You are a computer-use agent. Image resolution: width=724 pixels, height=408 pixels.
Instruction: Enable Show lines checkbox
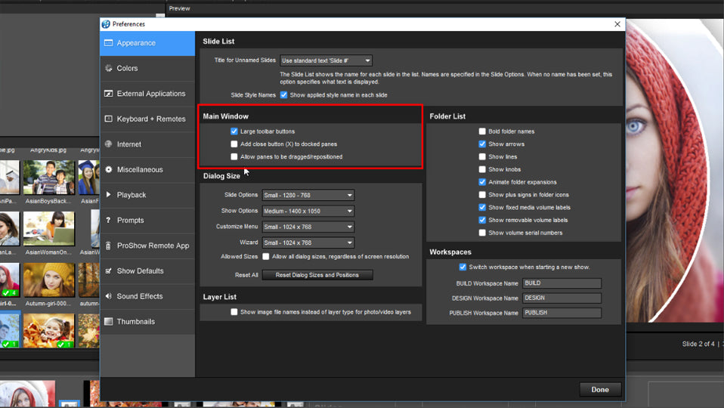point(482,157)
